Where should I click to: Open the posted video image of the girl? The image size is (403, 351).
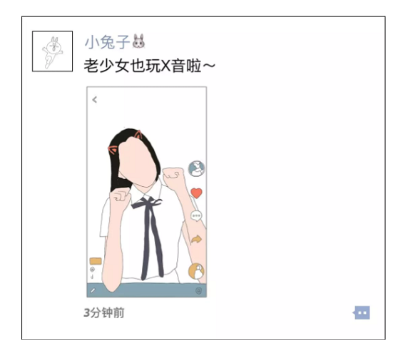point(146,192)
